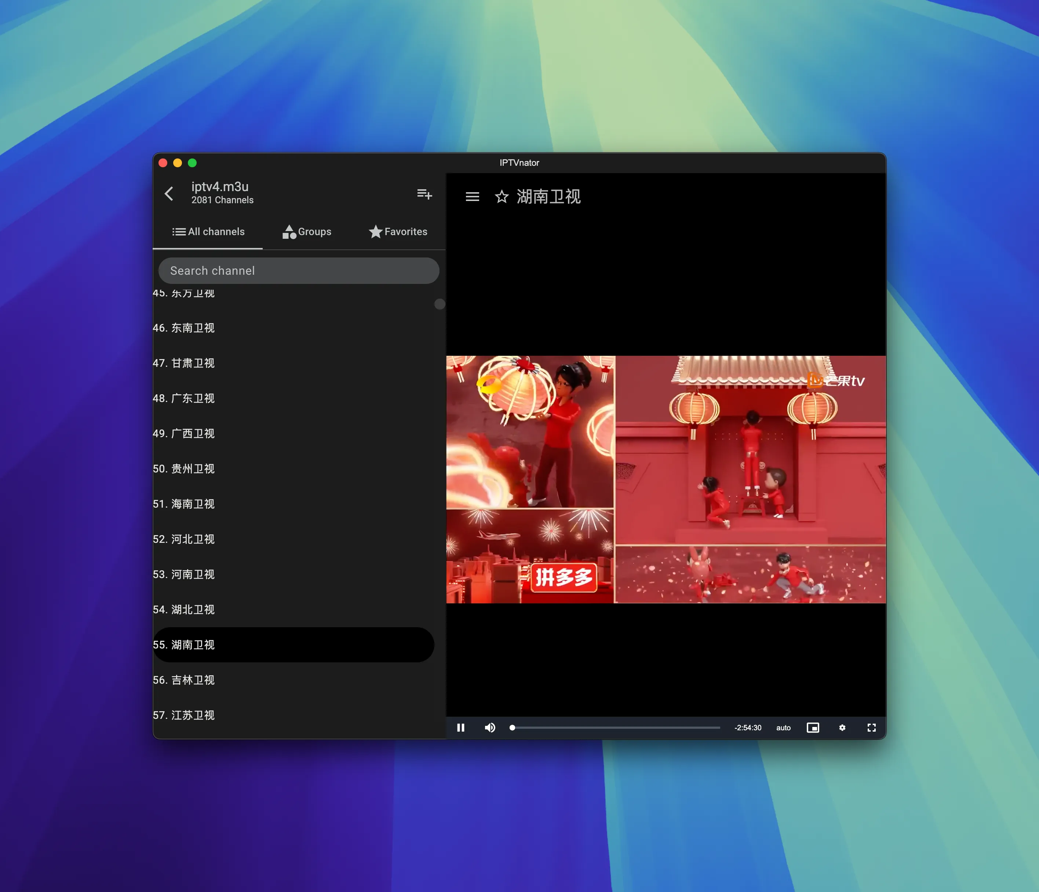This screenshot has width=1039, height=892.
Task: Open picture-in-picture mode in the player
Action: (813, 728)
